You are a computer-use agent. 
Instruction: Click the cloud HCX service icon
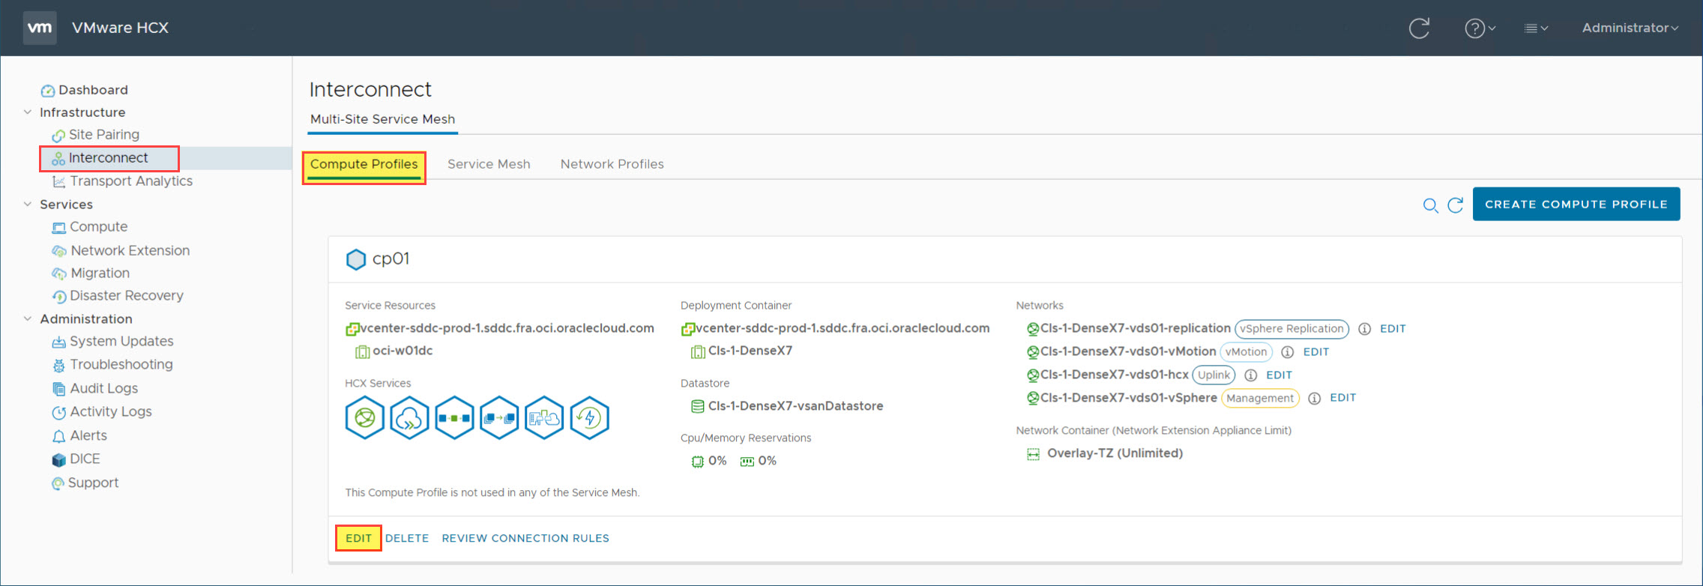pyautogui.click(x=409, y=417)
